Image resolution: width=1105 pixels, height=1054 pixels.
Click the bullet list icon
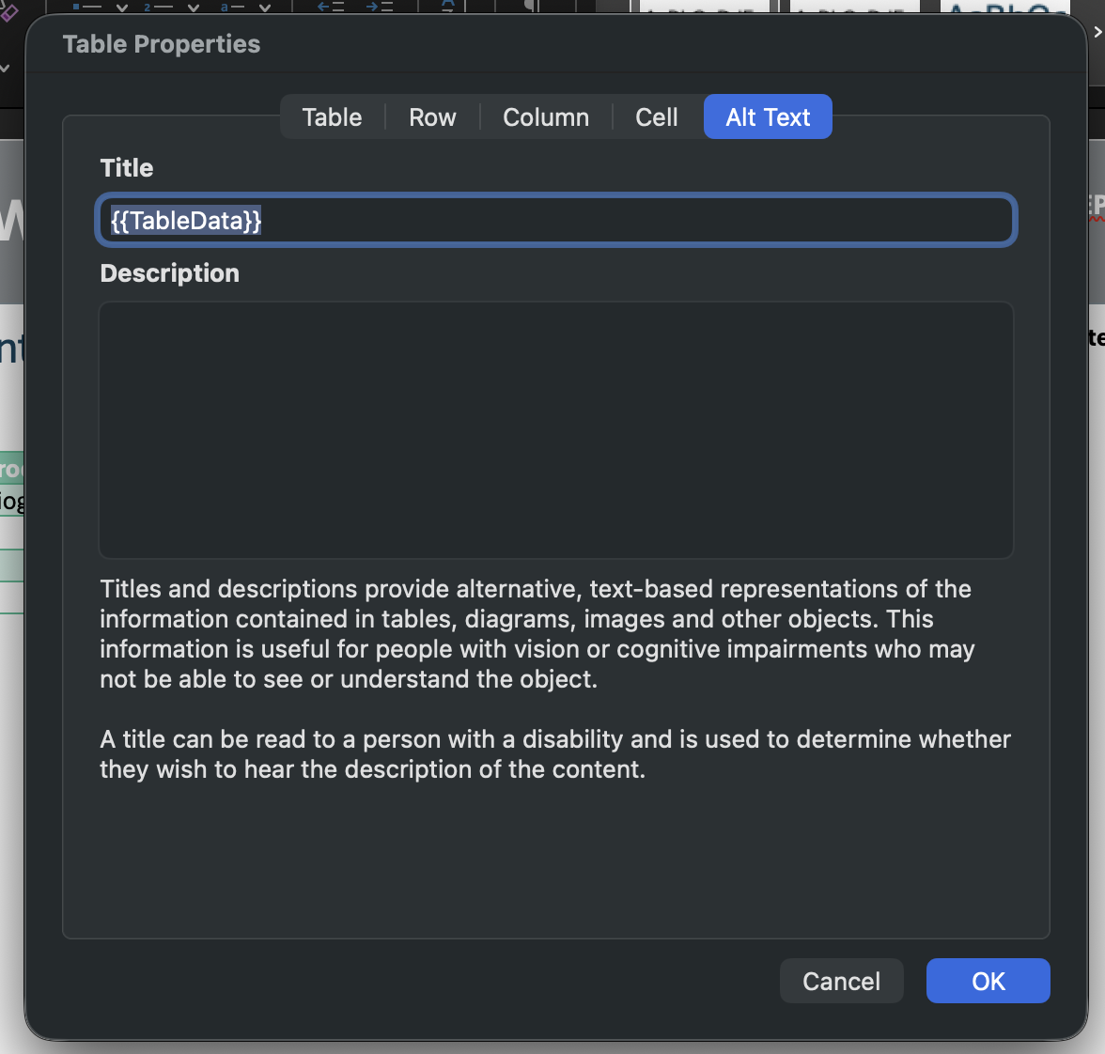coord(86,7)
